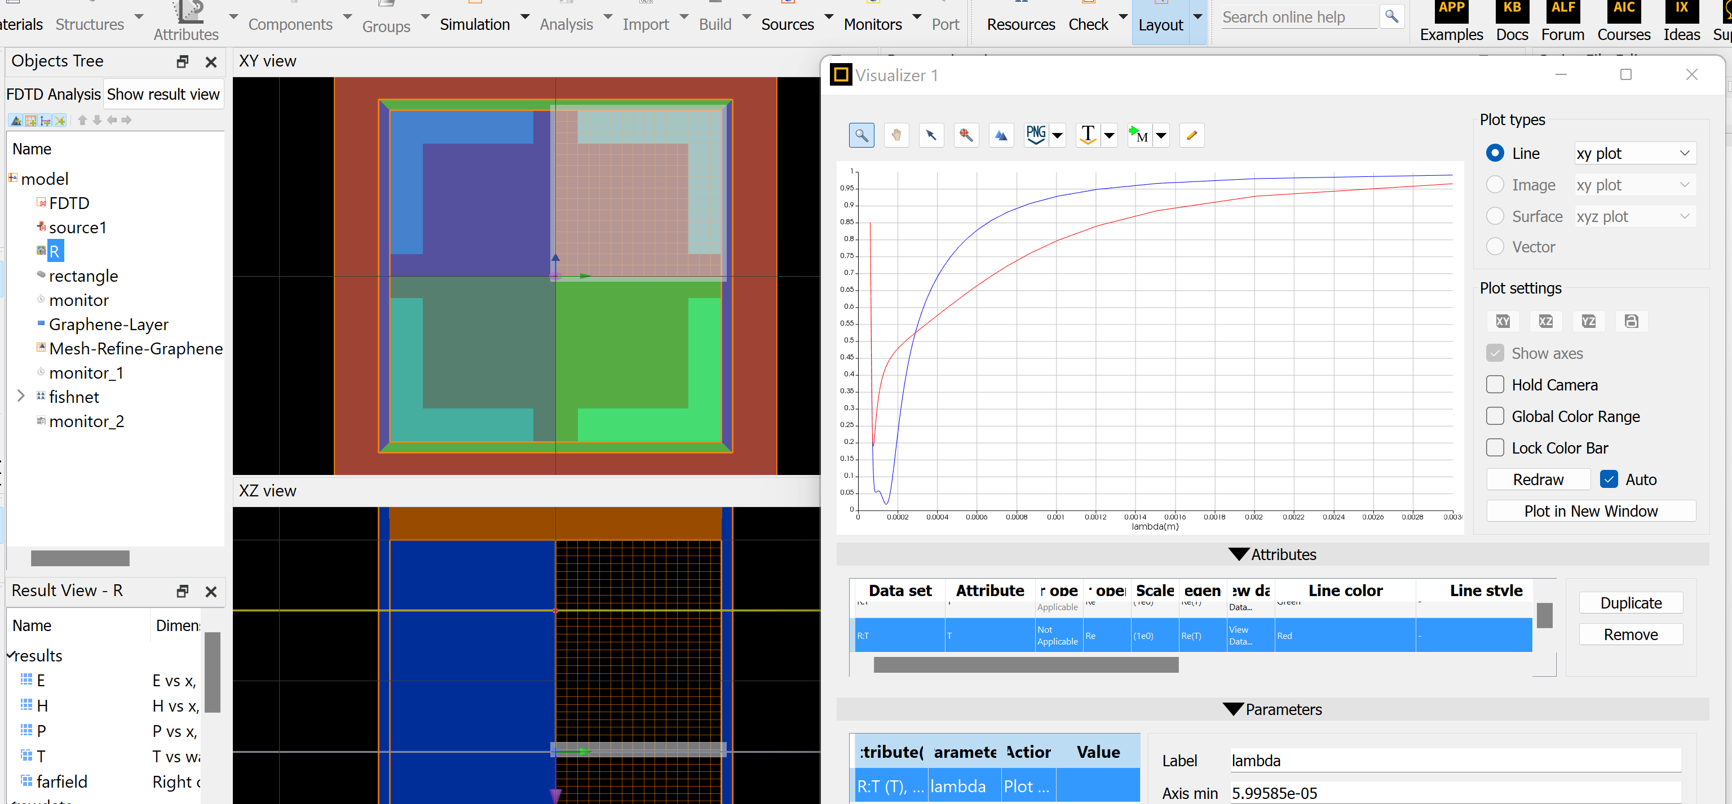Open the Line xy plot dropdown
The image size is (1732, 804).
(1634, 153)
